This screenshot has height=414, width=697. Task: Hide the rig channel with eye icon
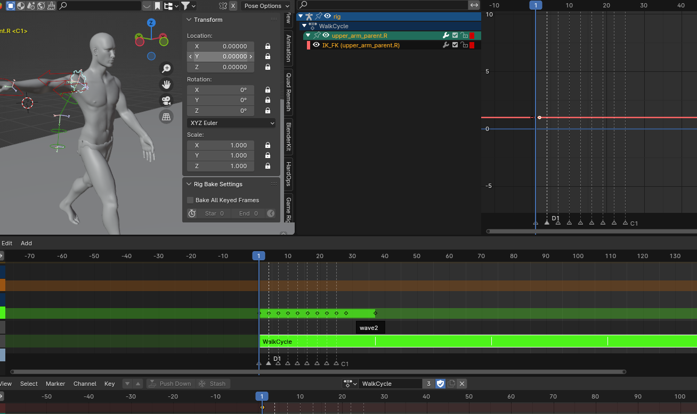(327, 16)
